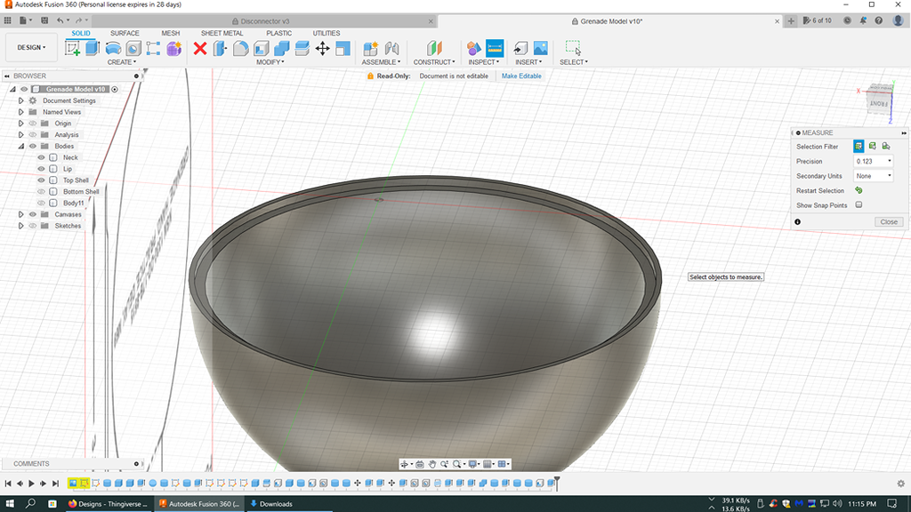Switch to the Disconnector v3 document tab
This screenshot has width=911, height=512.
pos(265,20)
